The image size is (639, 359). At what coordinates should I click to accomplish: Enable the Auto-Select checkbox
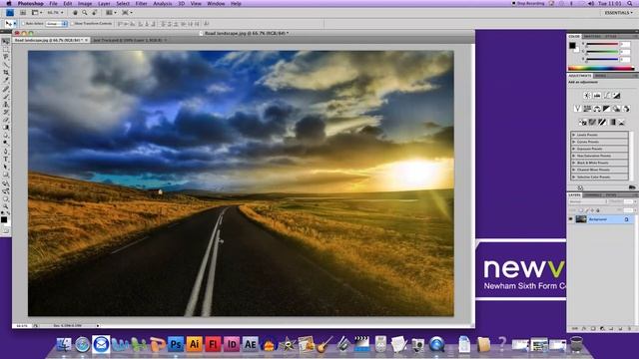(23, 24)
